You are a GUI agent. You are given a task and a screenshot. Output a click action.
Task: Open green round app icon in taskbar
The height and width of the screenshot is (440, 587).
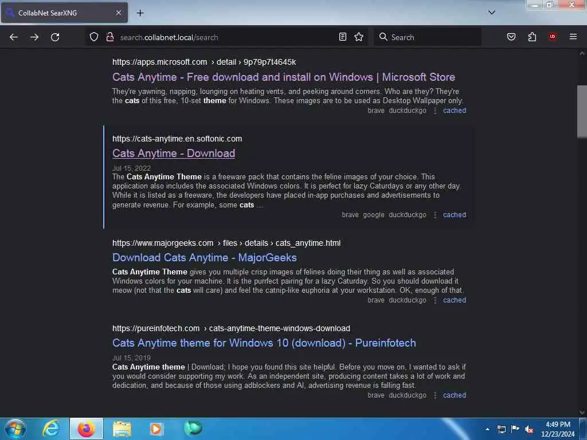(193, 428)
